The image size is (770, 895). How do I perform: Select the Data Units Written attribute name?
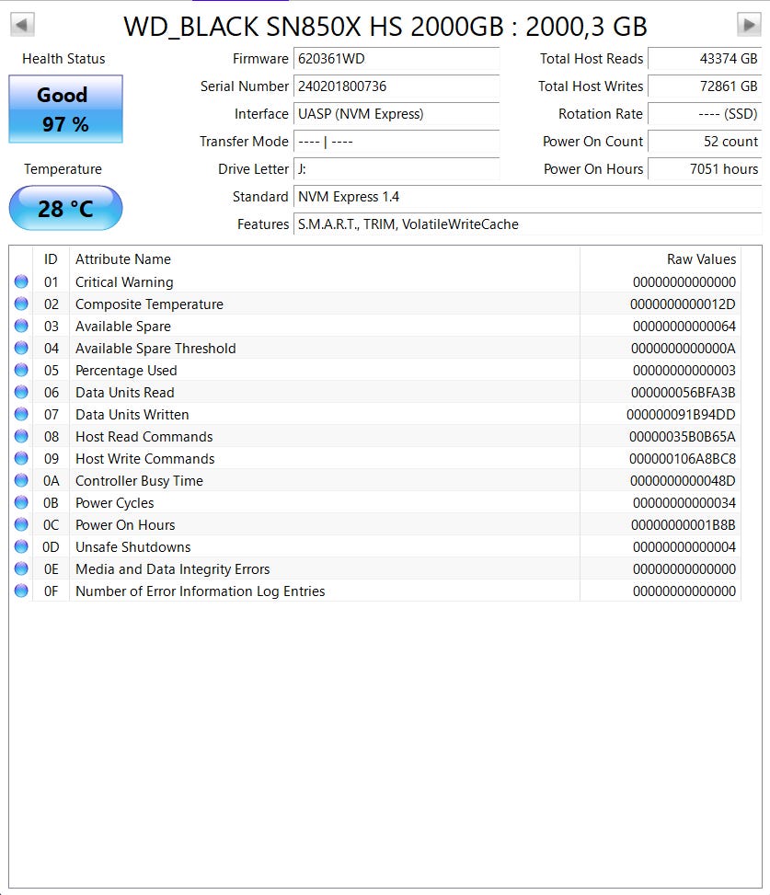(132, 415)
